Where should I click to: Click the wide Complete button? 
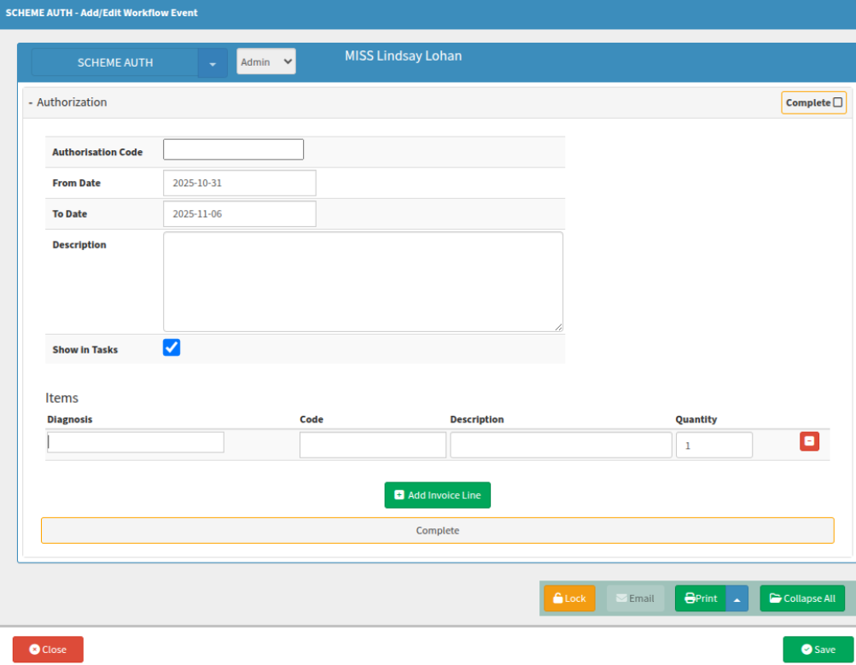pos(437,531)
